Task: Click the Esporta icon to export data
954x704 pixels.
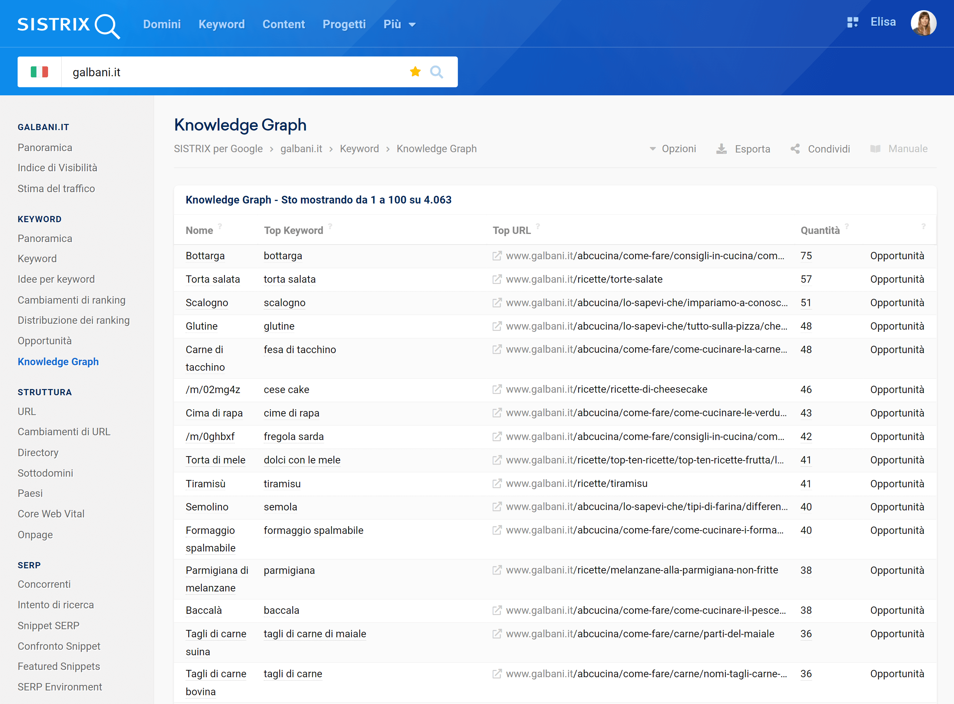Action: (723, 149)
